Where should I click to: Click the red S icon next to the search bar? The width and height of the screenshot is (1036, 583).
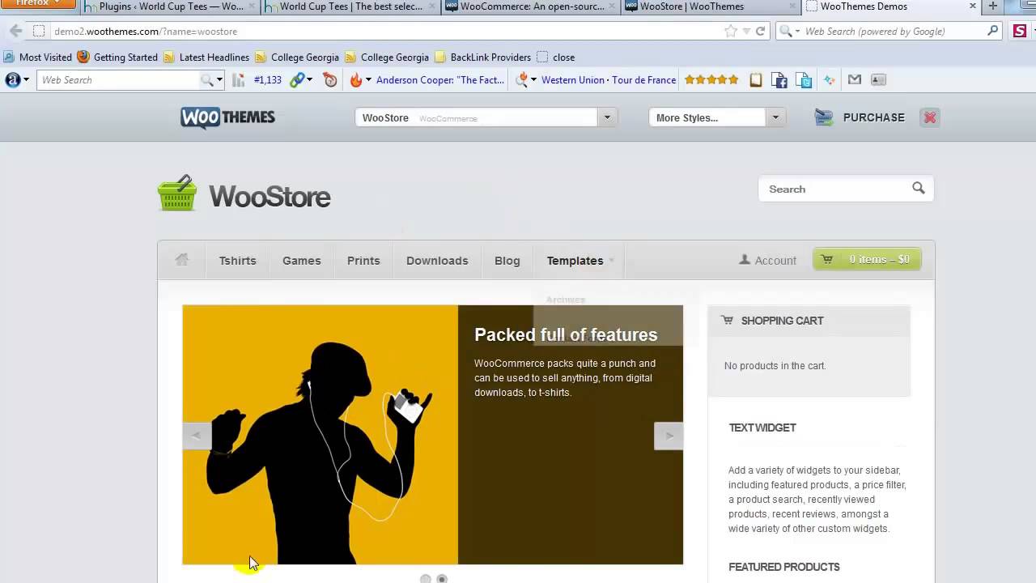pos(1020,31)
